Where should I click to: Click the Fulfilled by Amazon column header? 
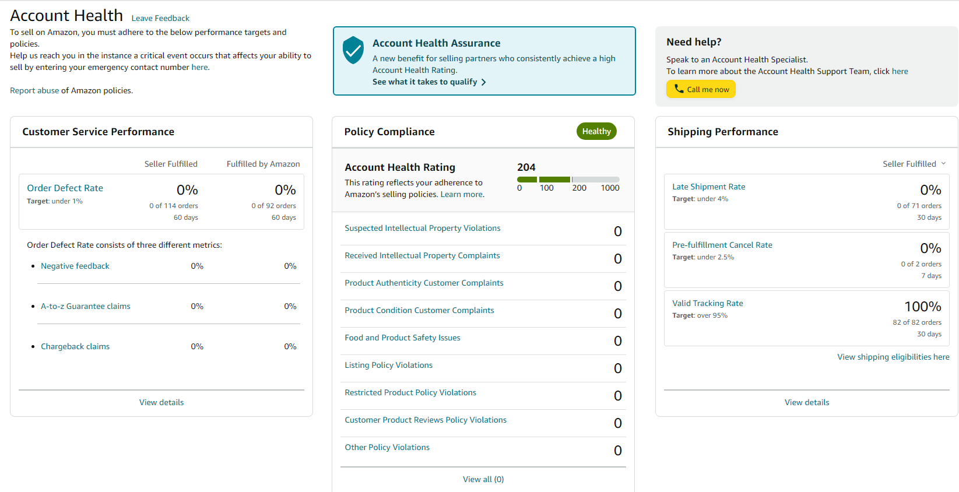pyautogui.click(x=264, y=164)
